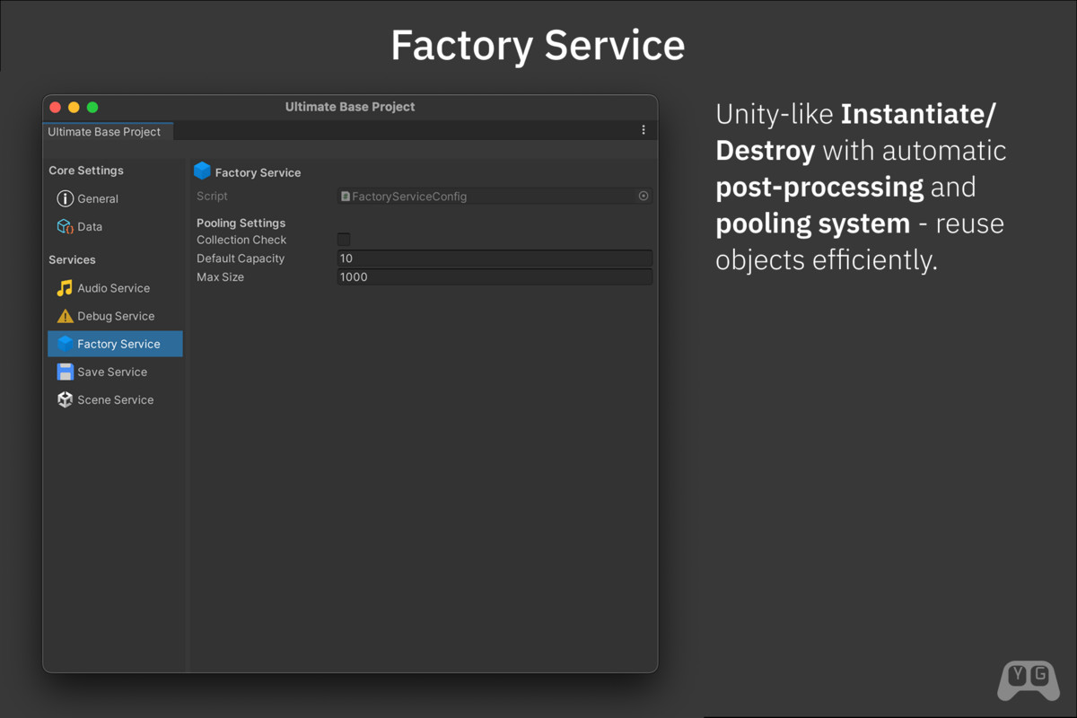1077x718 pixels.
Task: Enable Collection Check under Pooling Settings
Action: click(343, 240)
